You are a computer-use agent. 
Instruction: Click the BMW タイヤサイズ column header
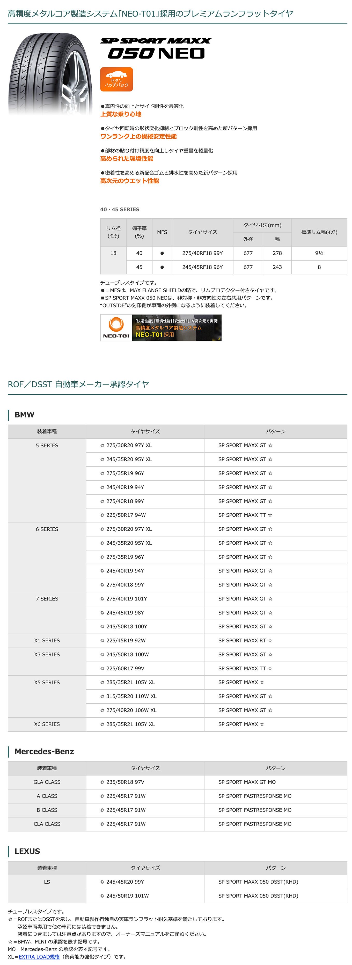[145, 431]
